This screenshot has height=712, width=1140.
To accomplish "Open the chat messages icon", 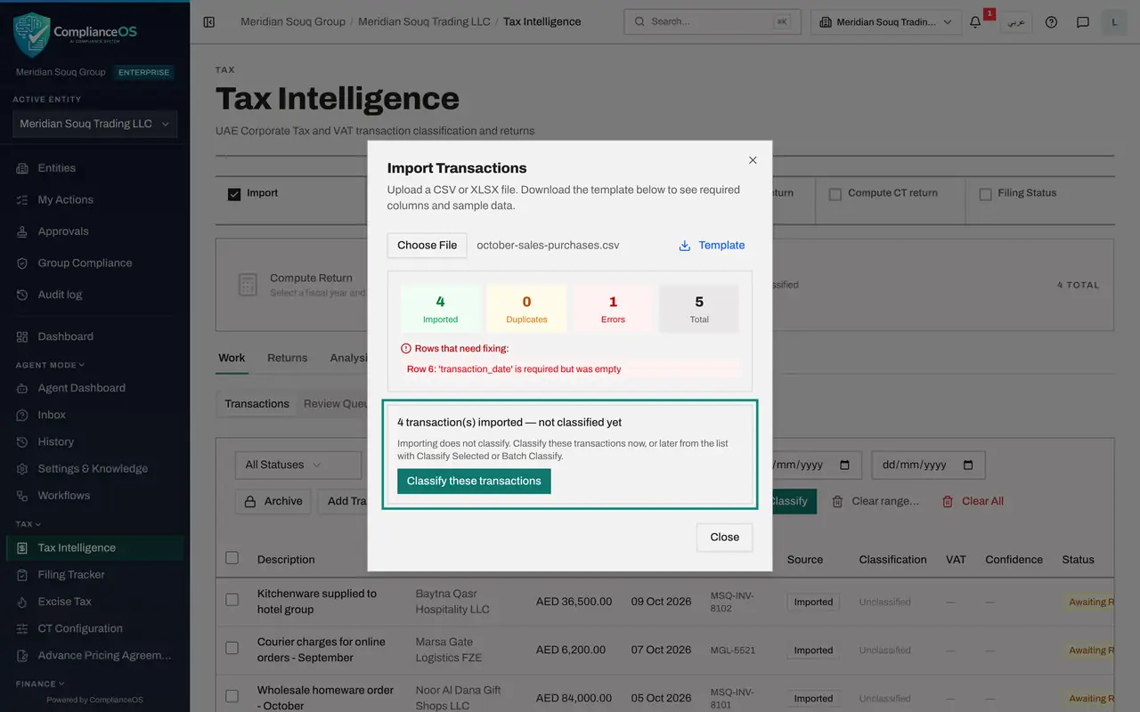I will 1083,22.
